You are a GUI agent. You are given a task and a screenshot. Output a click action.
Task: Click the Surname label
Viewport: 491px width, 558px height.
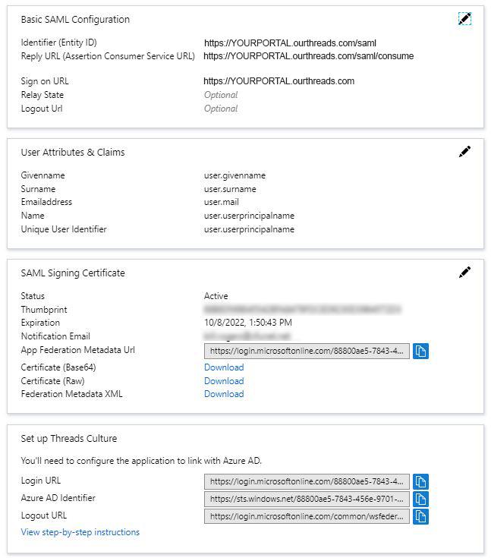tap(38, 189)
